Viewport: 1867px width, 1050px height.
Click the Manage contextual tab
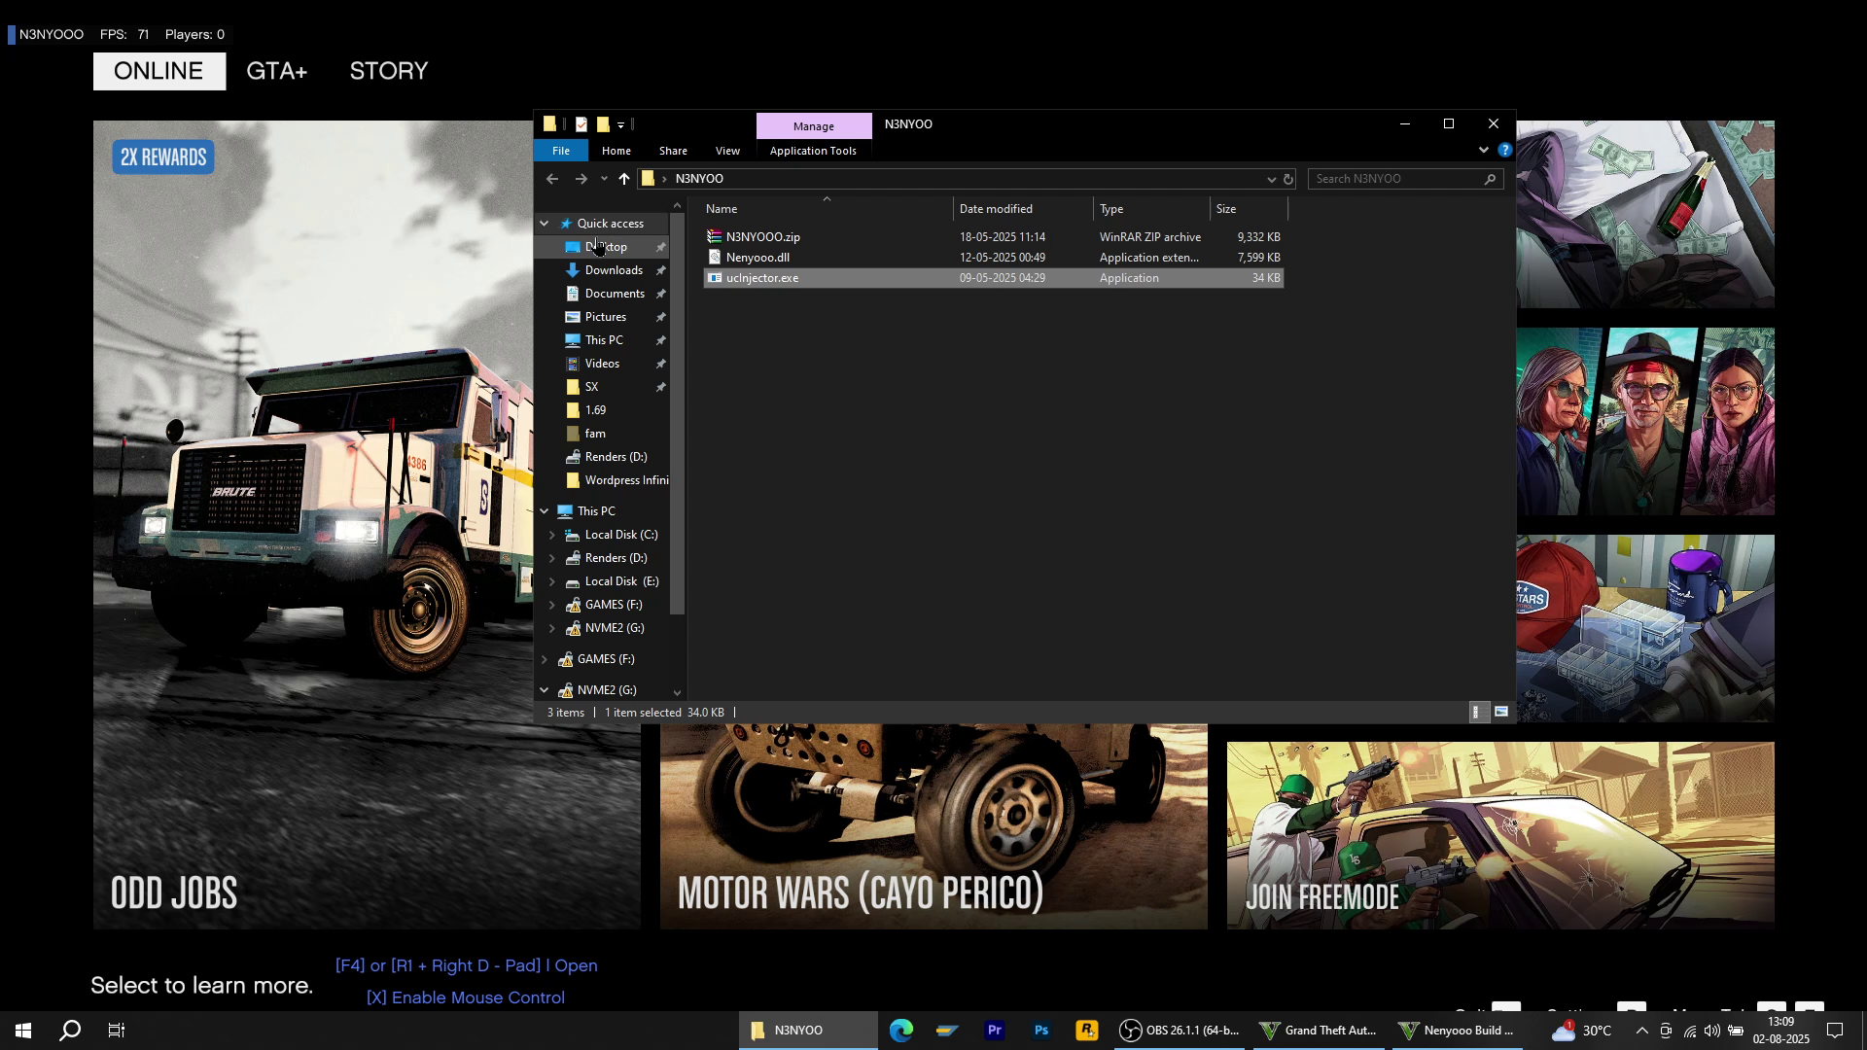click(x=814, y=126)
